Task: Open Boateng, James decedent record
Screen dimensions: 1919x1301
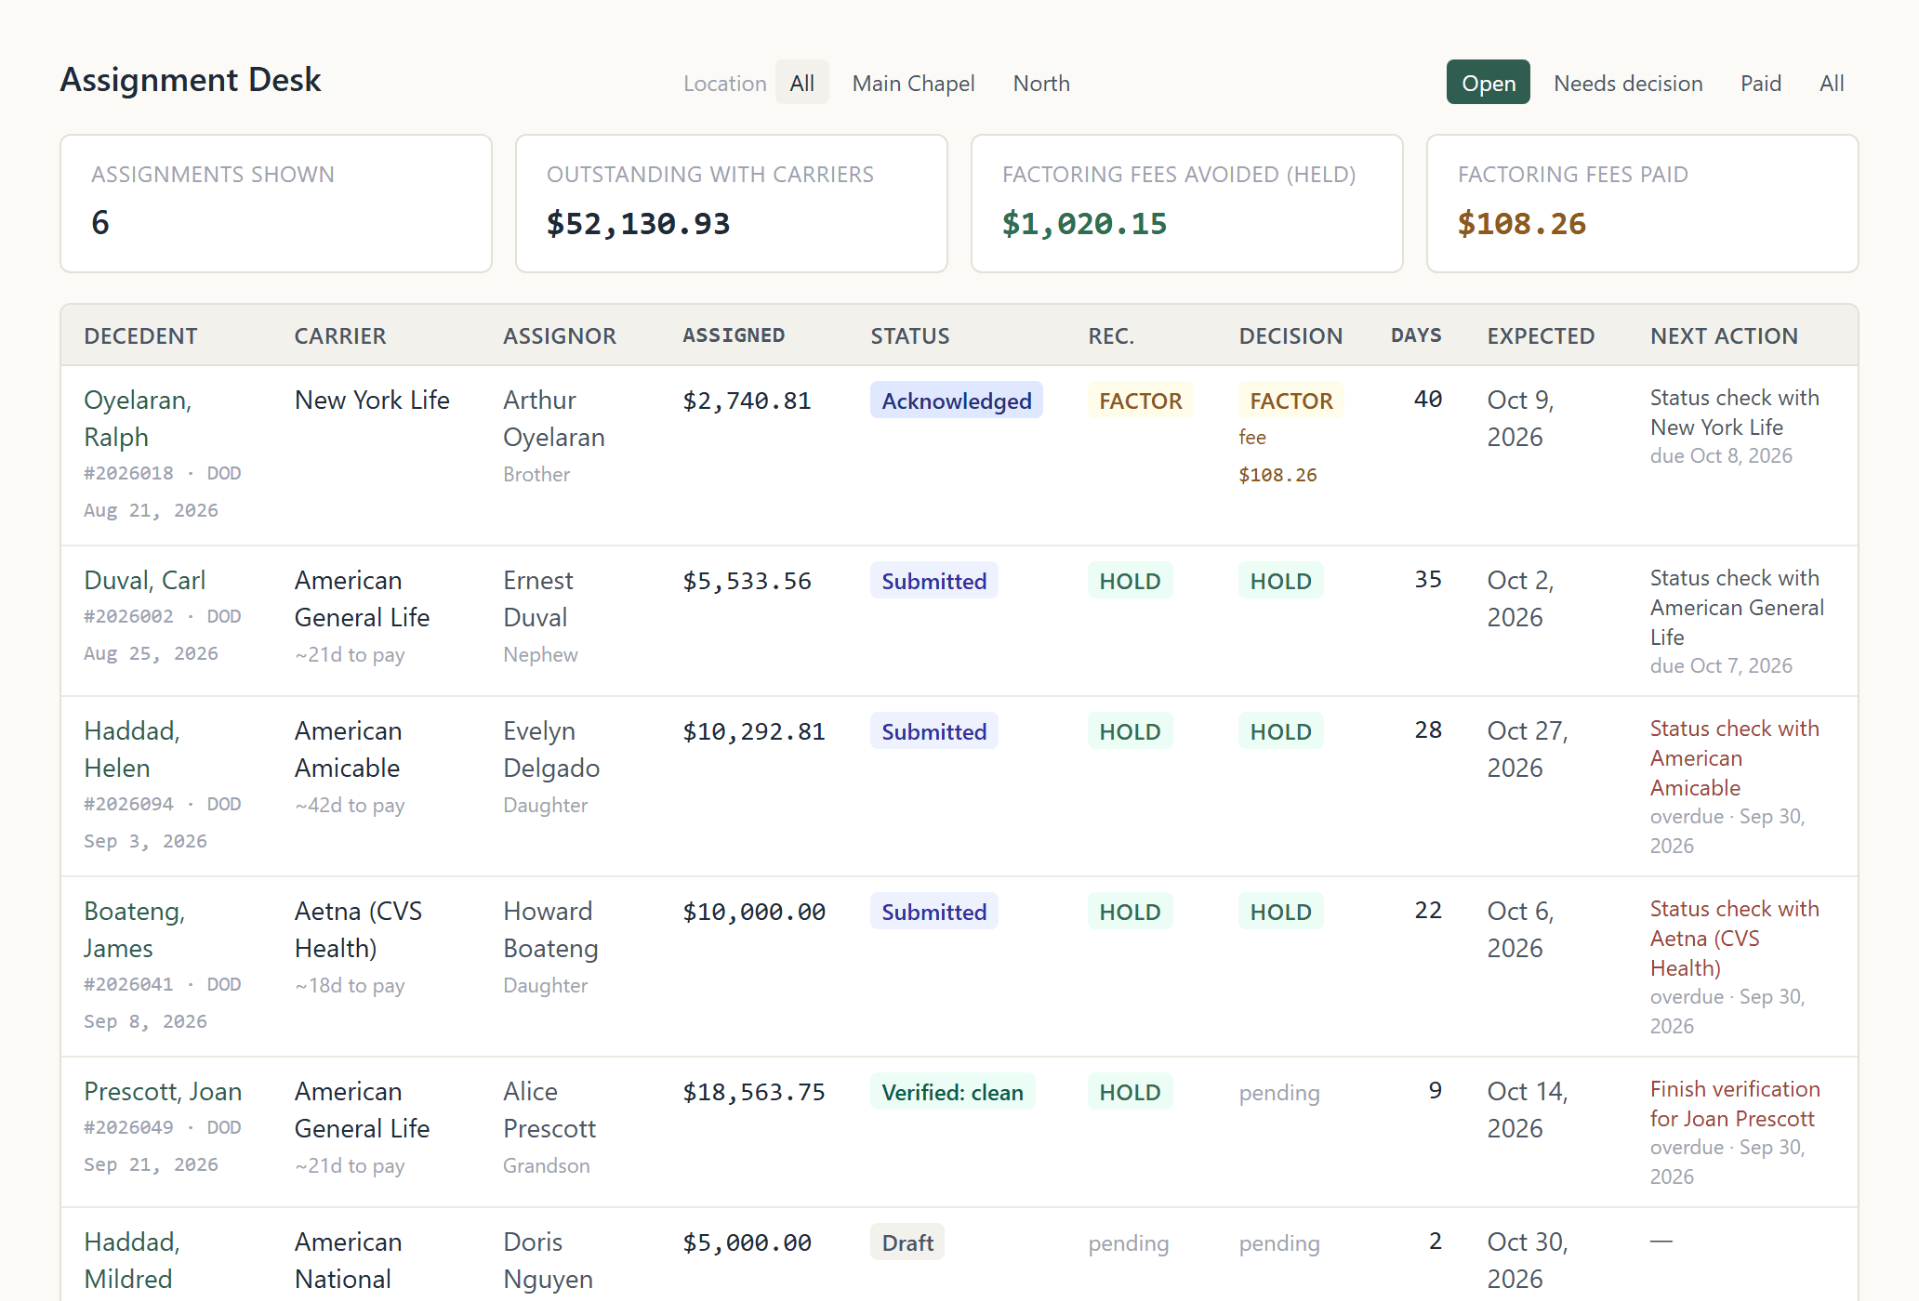Action: pyautogui.click(x=134, y=929)
